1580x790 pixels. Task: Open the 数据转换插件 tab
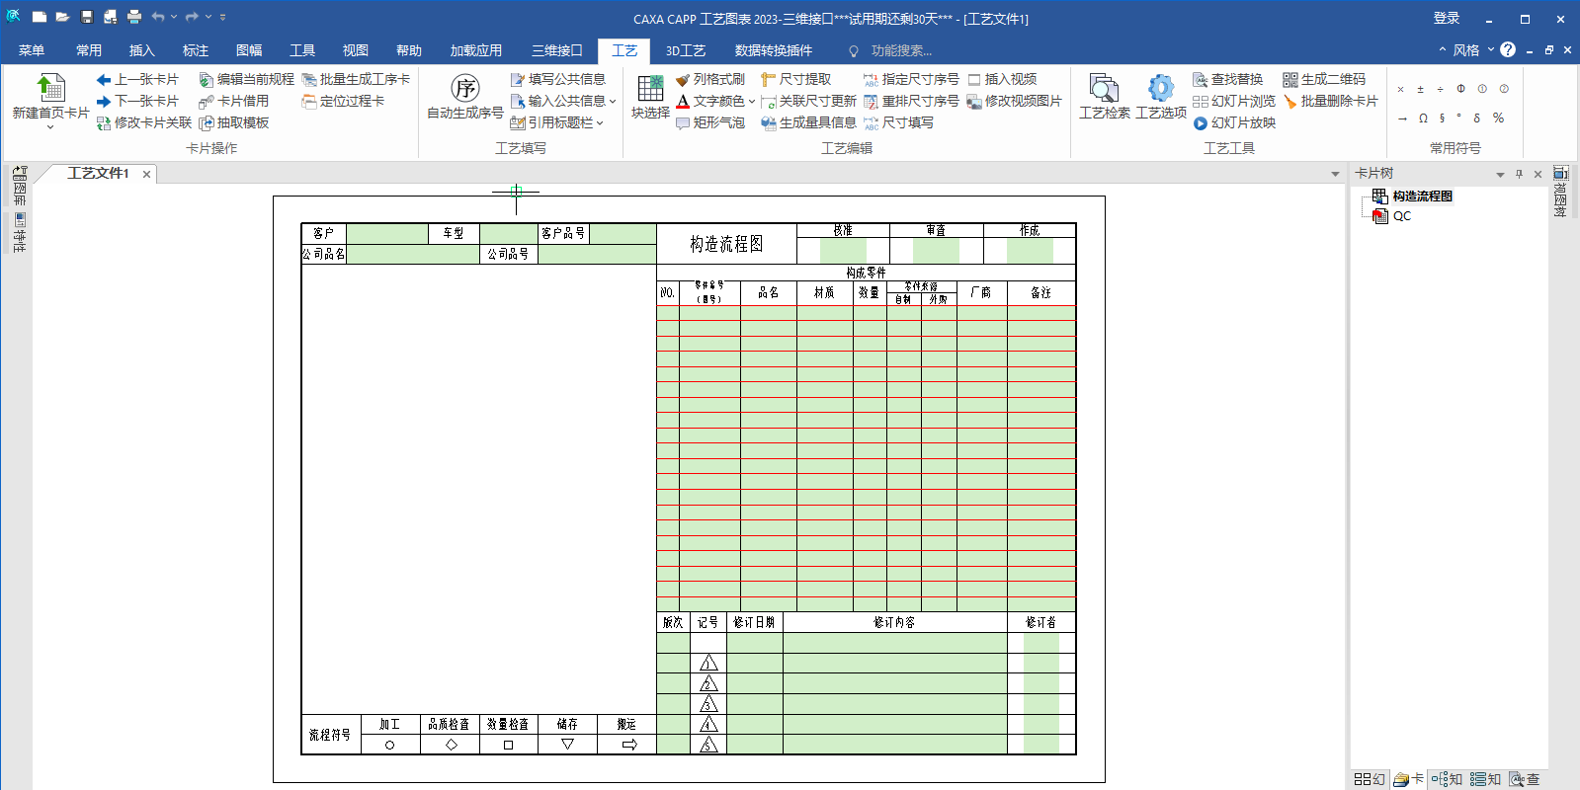773,50
